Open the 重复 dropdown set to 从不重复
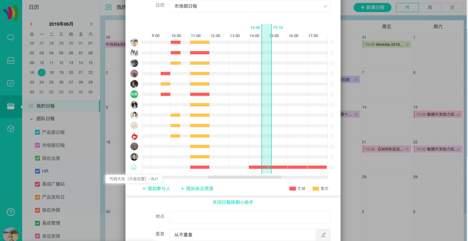Image resolution: width=468 pixels, height=241 pixels. (x=242, y=235)
